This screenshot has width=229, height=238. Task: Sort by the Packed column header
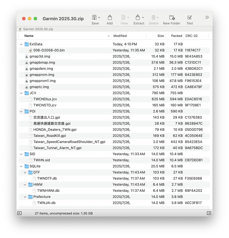[175, 36]
